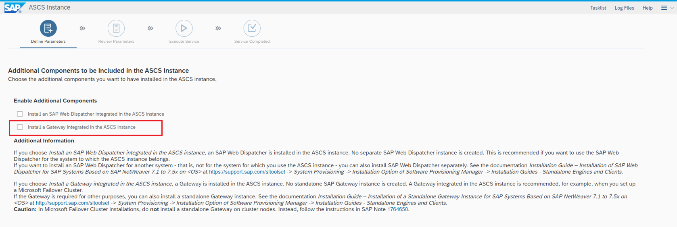The image size is (677, 227).
Task: Open the Log Files menu
Action: [624, 8]
